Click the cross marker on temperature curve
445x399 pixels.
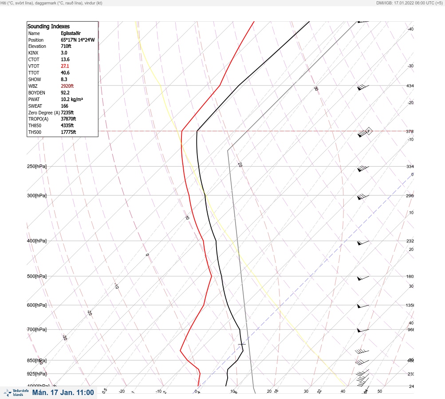coord(242,344)
